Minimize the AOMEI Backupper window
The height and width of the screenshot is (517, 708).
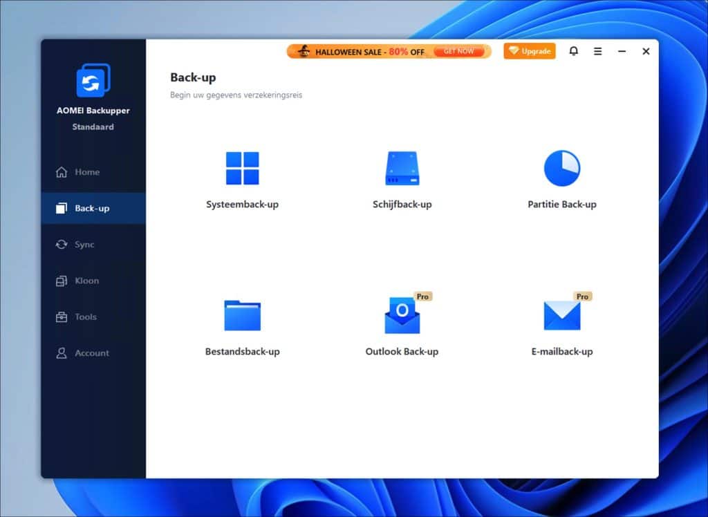(622, 51)
